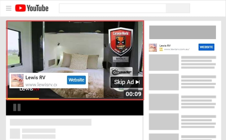This screenshot has height=140, width=226.
Task: Click the Crusader logo in the video
Action: 121,71
